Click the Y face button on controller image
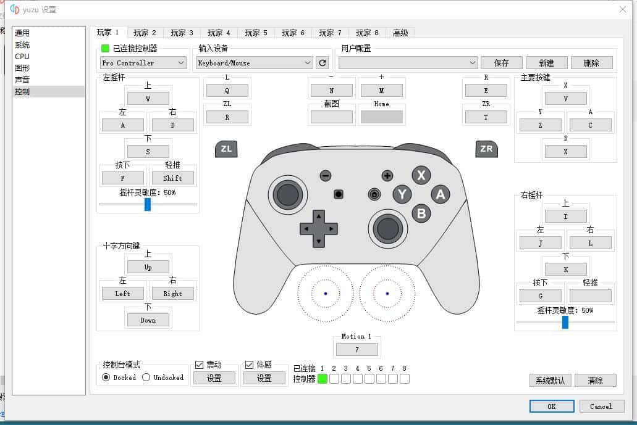This screenshot has height=425, width=637. pyautogui.click(x=402, y=194)
